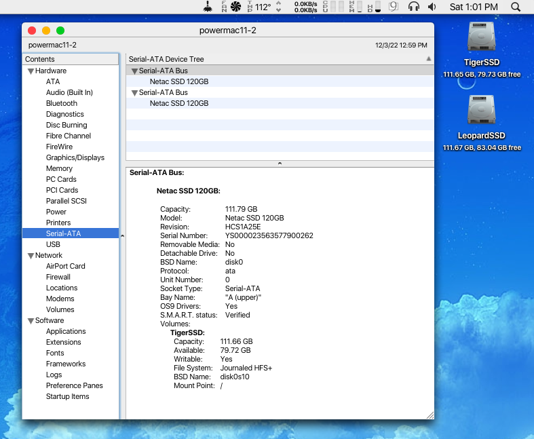Click the pane splitter handle above details
The height and width of the screenshot is (439, 534).
click(280, 164)
